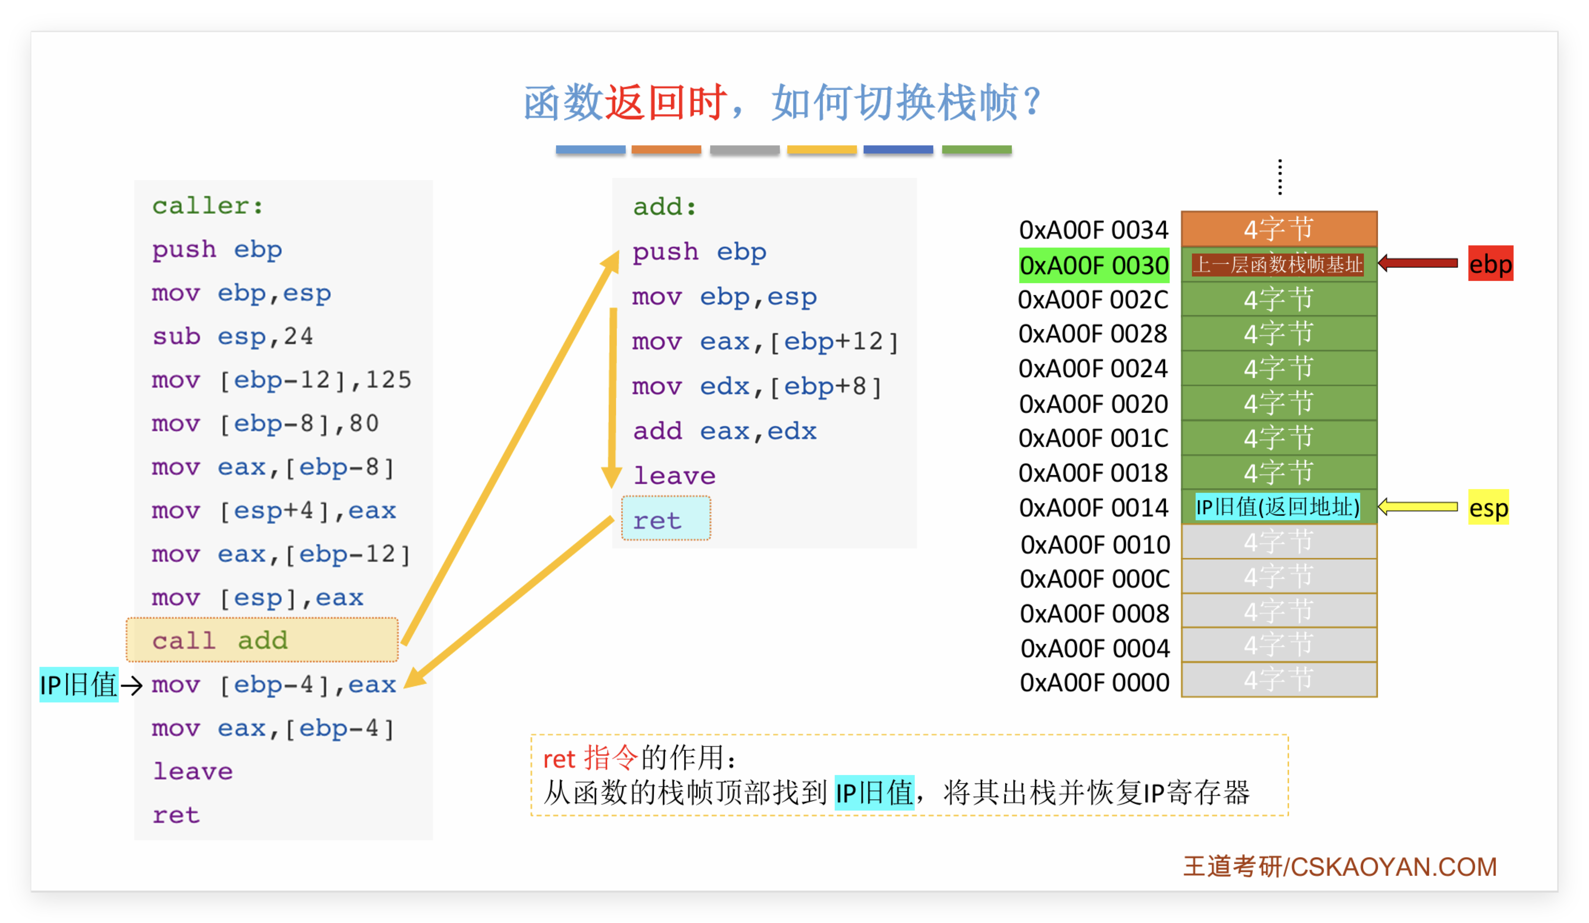Click the gray 4字节 cell at 0xA00F 0010
This screenshot has width=1589, height=923.
[1279, 542]
